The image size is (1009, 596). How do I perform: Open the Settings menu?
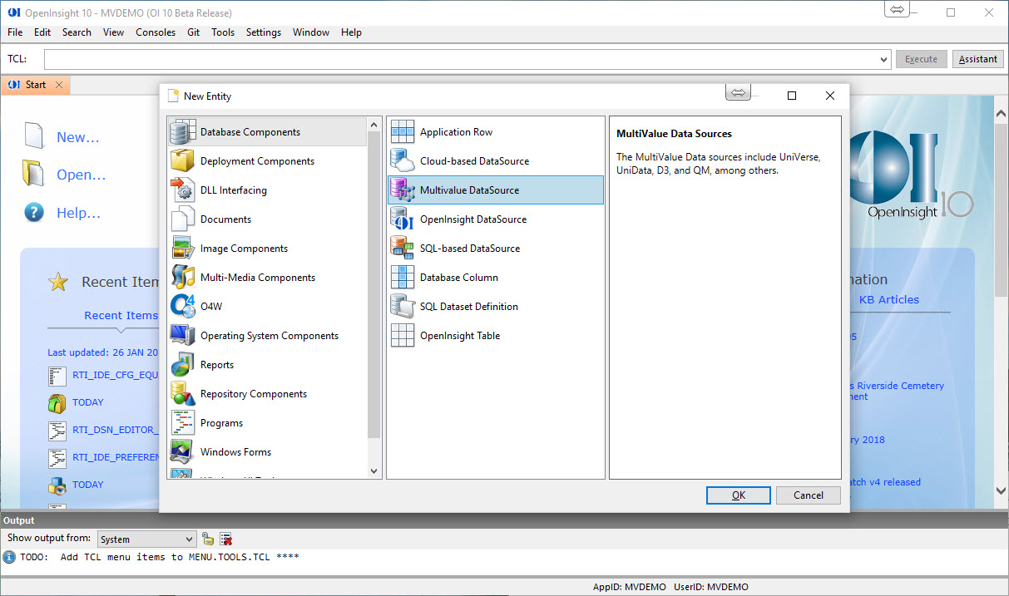[x=264, y=32]
